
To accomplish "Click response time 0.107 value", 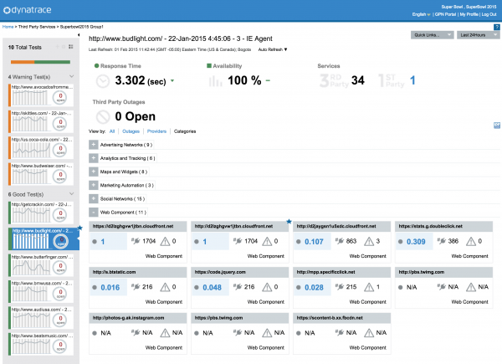I will click(314, 242).
